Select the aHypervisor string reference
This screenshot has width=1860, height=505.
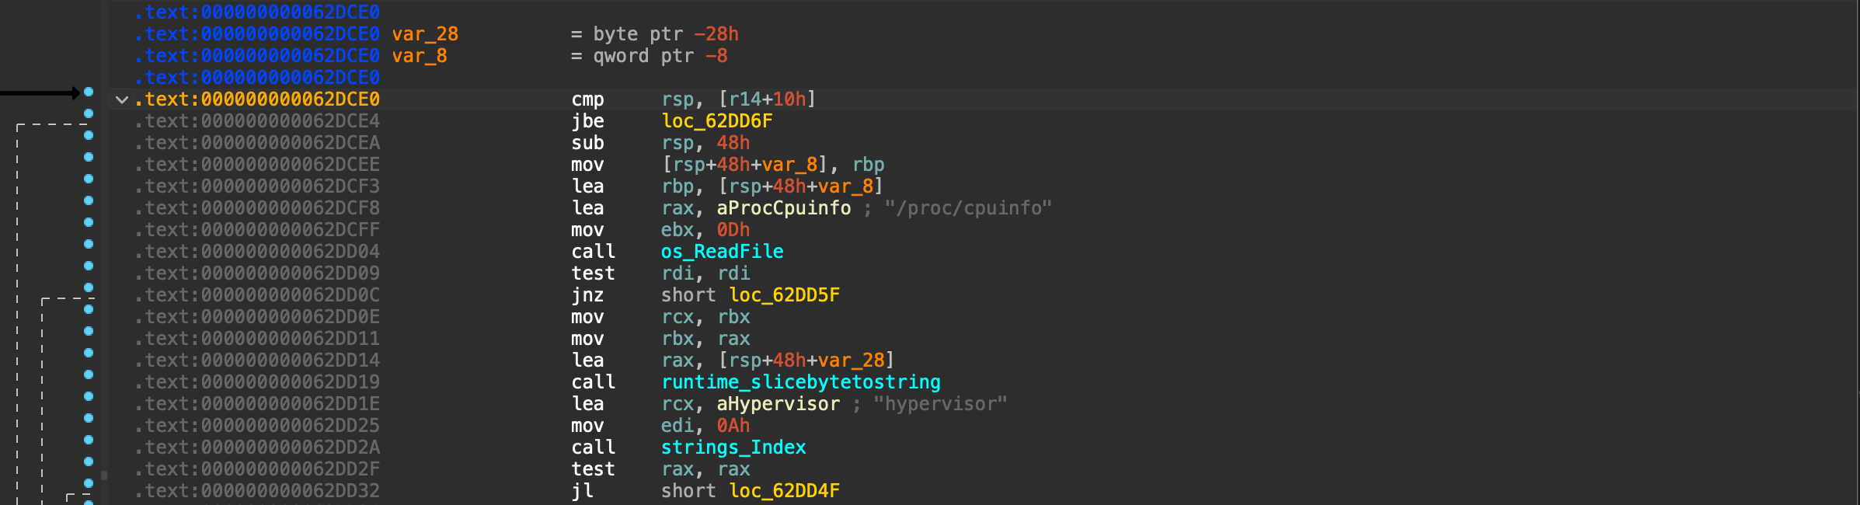pos(778,404)
